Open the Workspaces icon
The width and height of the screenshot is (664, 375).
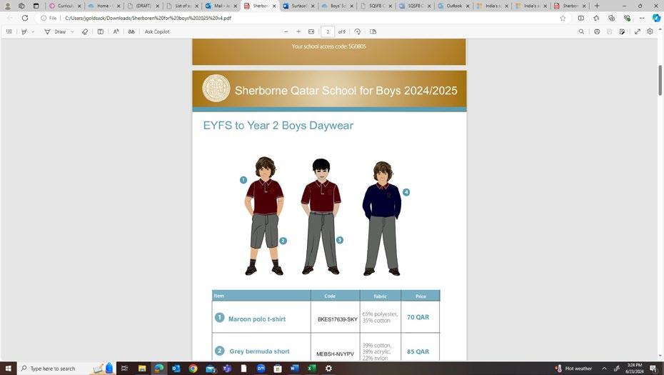point(21,6)
